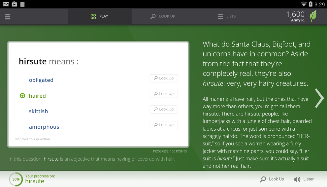Tap the Play Store notification icon
The width and height of the screenshot is (327, 187).
click(x=14, y=4)
